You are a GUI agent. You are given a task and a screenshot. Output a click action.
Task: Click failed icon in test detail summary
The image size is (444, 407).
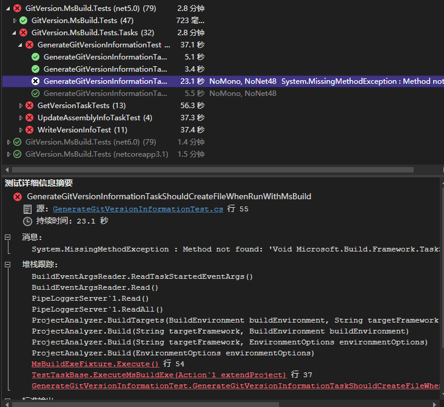18,197
